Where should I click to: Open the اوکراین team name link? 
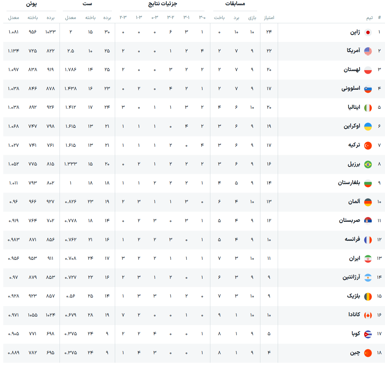(352, 126)
